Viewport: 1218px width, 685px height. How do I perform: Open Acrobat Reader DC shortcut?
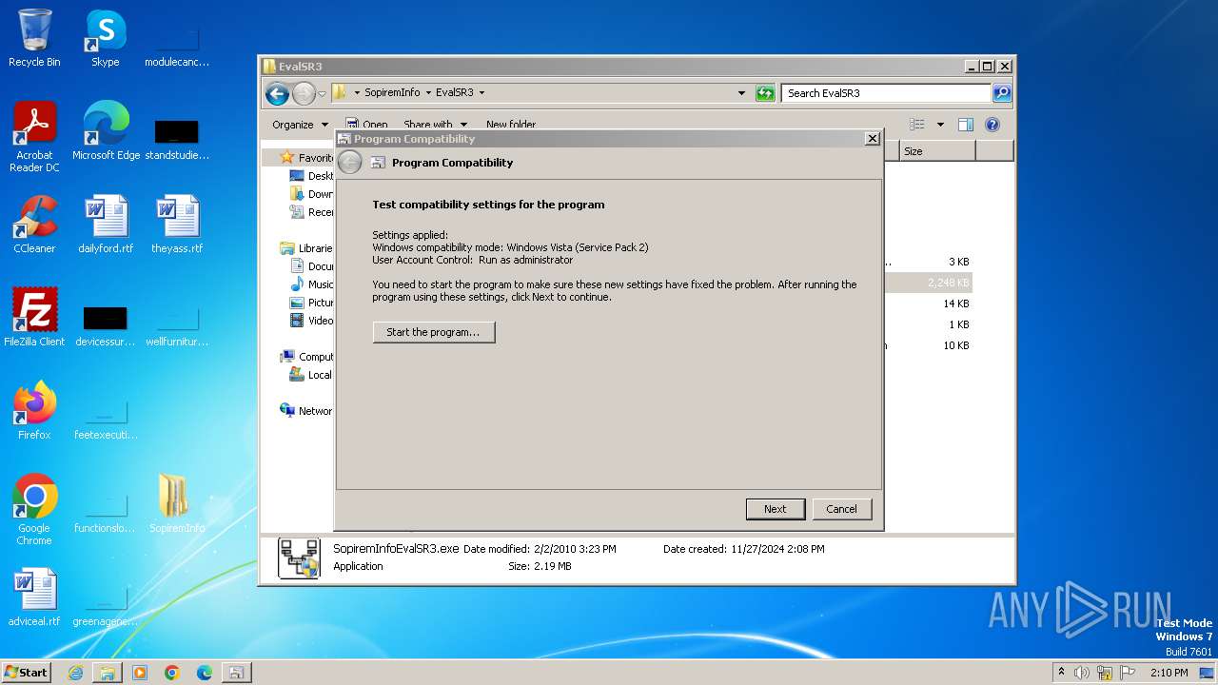pyautogui.click(x=34, y=137)
